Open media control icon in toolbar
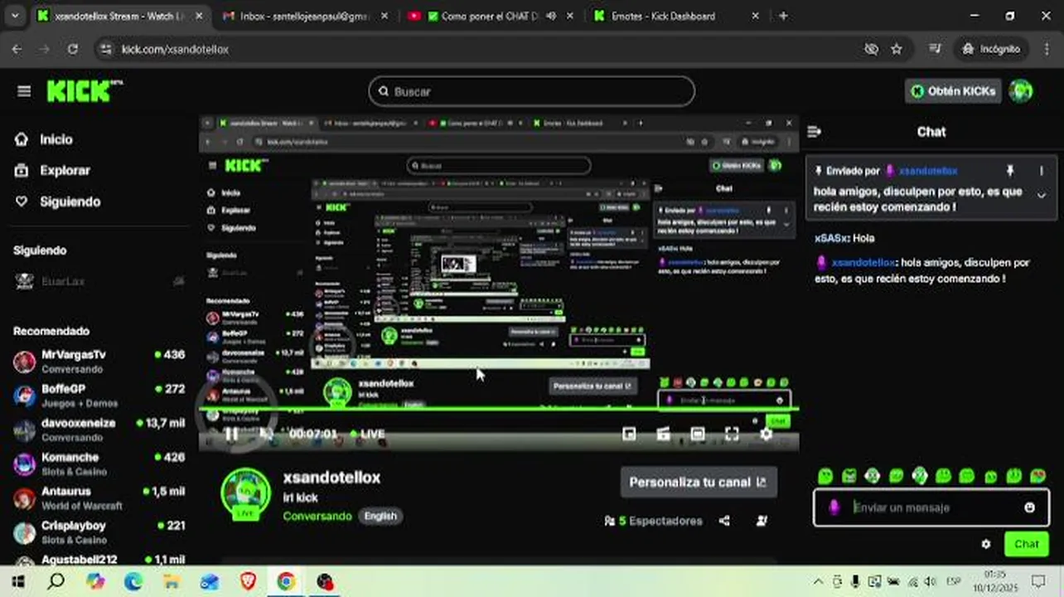 pyautogui.click(x=935, y=49)
